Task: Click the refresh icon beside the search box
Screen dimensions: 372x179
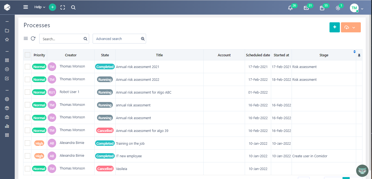Action: pyautogui.click(x=33, y=39)
